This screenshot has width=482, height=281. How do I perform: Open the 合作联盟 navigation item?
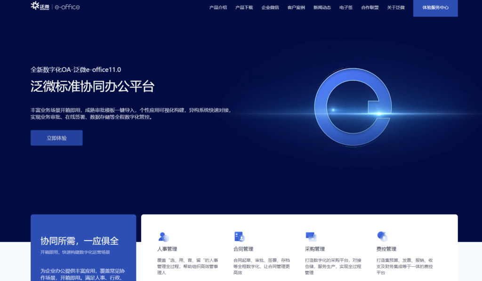[370, 8]
